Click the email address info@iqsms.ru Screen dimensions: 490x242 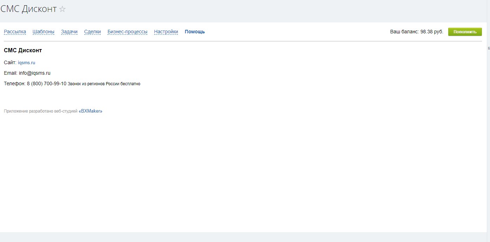coord(35,73)
